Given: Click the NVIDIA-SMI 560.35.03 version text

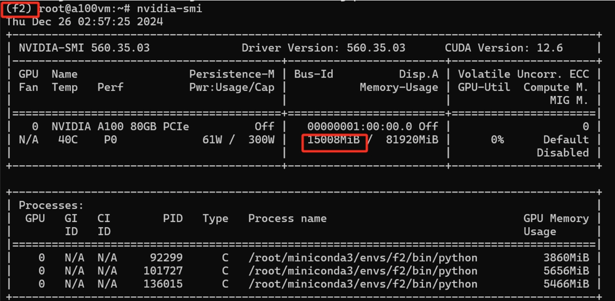Looking at the screenshot, I should (84, 48).
